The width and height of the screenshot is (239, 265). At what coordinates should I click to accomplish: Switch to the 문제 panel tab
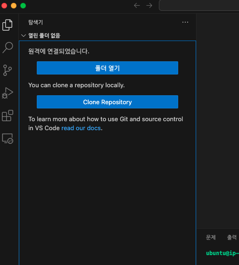tap(211, 237)
